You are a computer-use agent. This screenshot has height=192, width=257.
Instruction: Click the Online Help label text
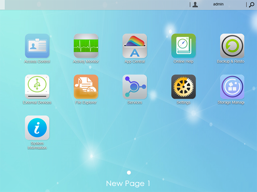point(183,61)
